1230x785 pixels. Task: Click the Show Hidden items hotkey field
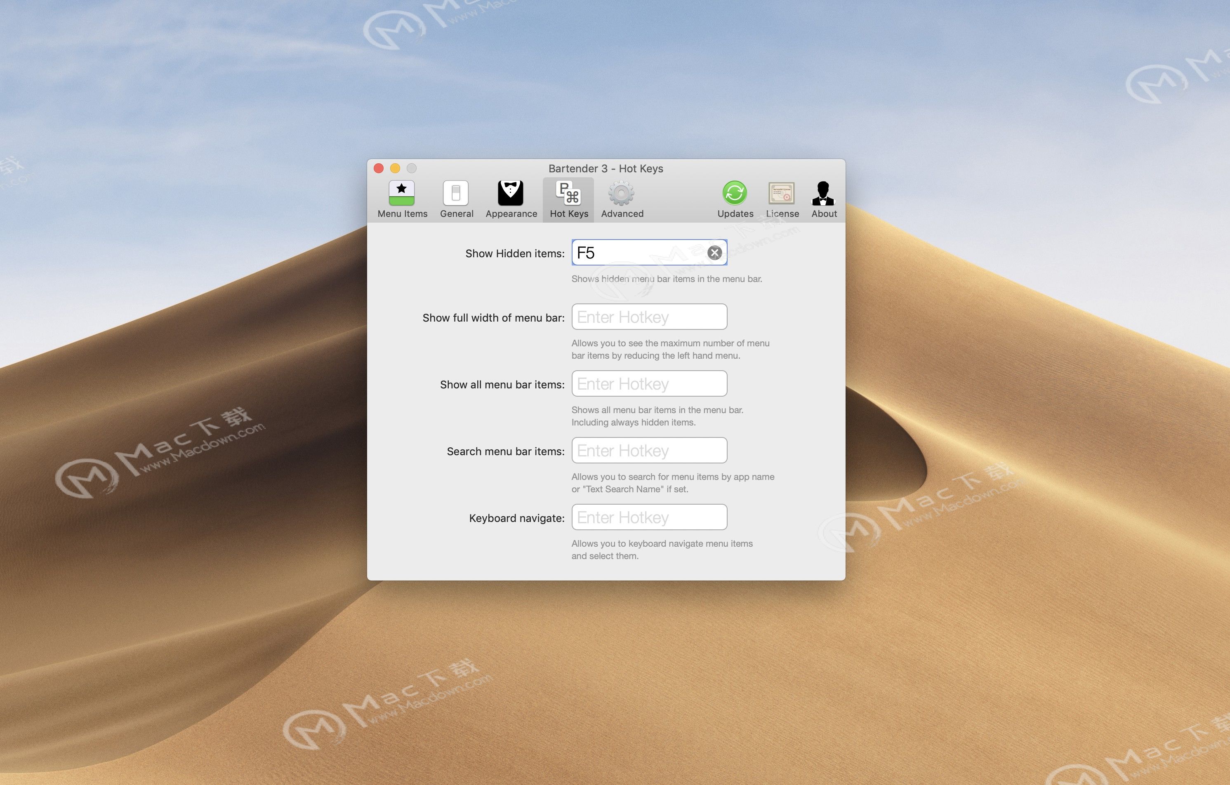(x=649, y=252)
